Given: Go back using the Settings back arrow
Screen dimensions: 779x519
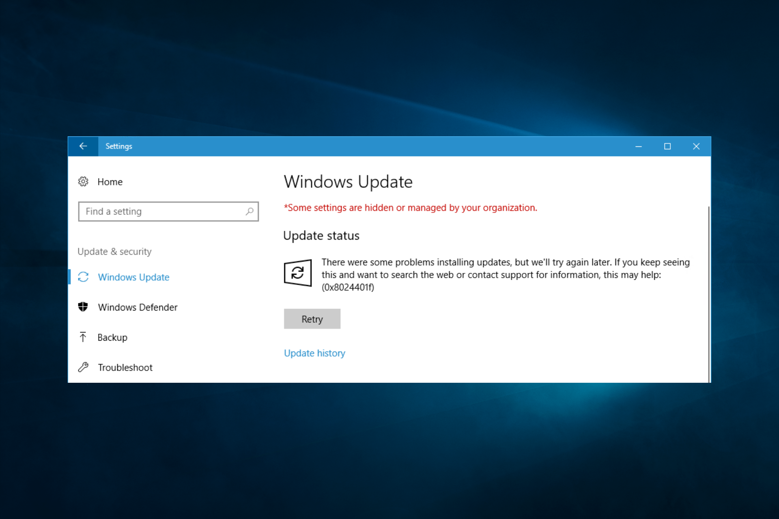Looking at the screenshot, I should tap(83, 146).
